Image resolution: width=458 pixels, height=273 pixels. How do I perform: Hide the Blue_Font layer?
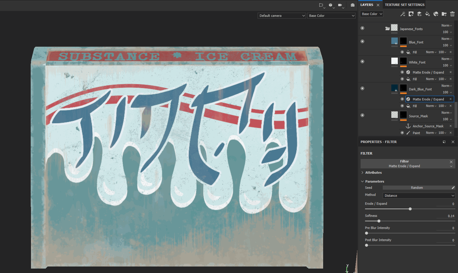point(362,41)
